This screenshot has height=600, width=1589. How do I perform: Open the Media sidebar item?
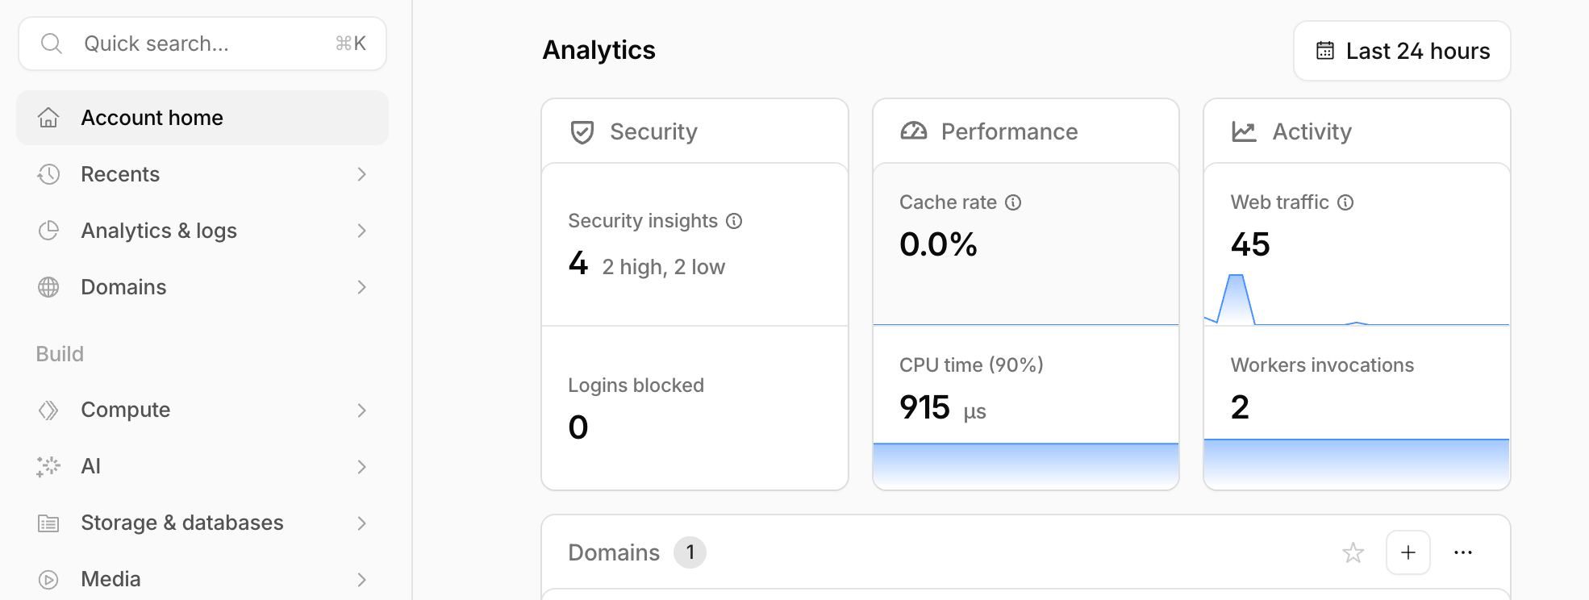pos(111,579)
